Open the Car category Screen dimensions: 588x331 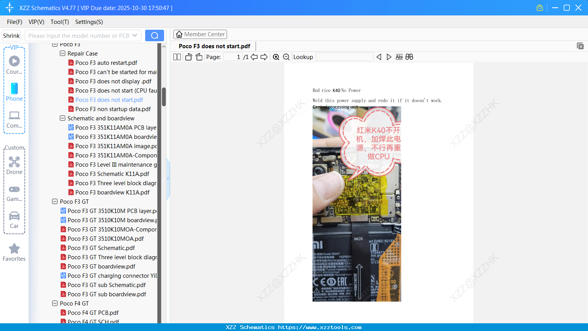click(14, 220)
